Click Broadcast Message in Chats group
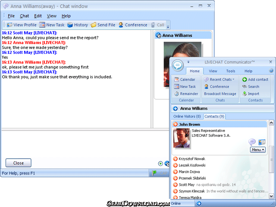 point(220,94)
